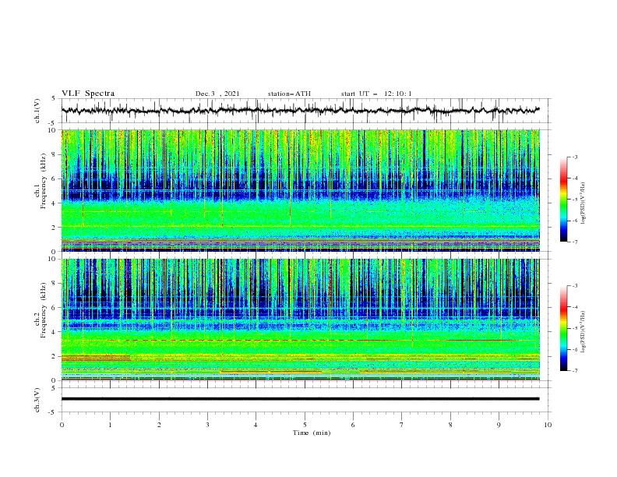Click the time axis tick label "3"
This screenshot has height=477, width=617.
[207, 425]
